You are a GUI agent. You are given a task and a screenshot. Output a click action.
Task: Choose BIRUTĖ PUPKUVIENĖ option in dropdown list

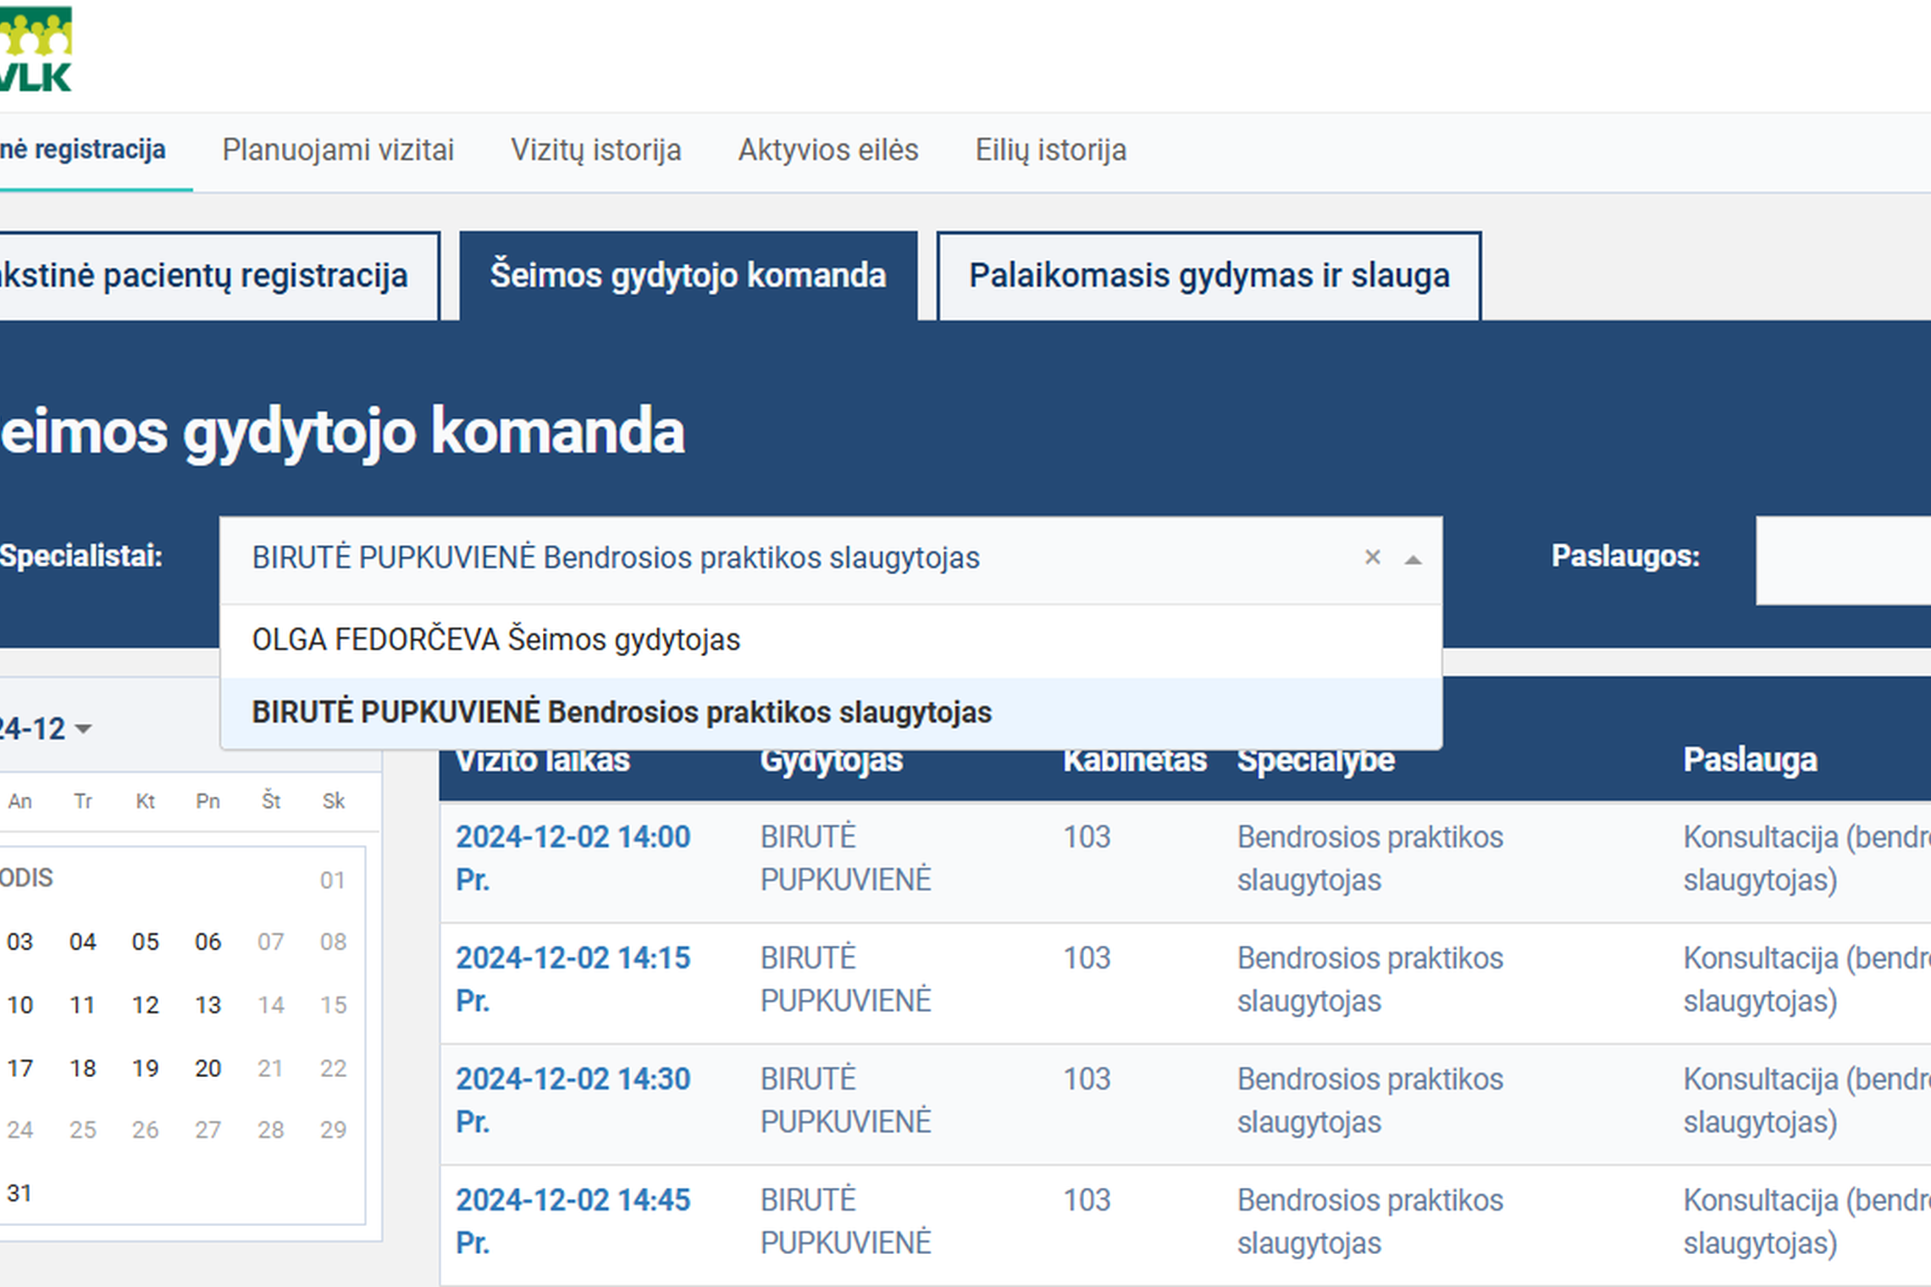coord(831,713)
